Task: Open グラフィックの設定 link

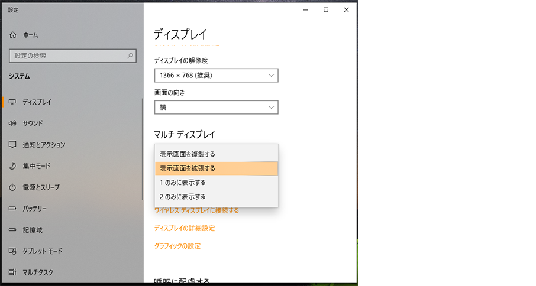Action: (177, 246)
